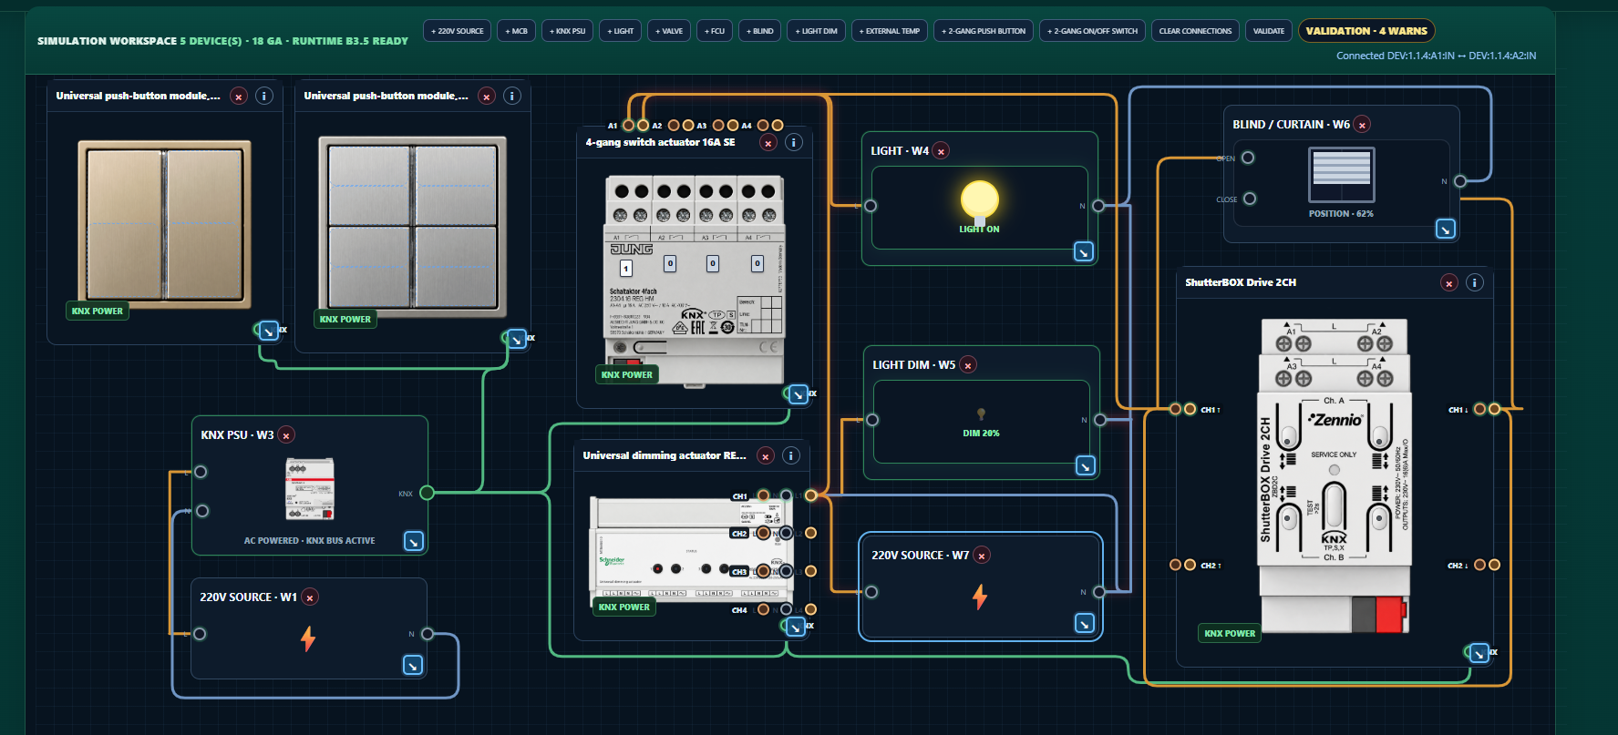Run the Validate action
Image resolution: width=1618 pixels, height=735 pixels.
(1269, 31)
